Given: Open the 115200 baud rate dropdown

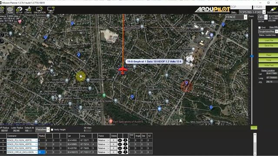Looking at the screenshot, I should coord(259,7).
